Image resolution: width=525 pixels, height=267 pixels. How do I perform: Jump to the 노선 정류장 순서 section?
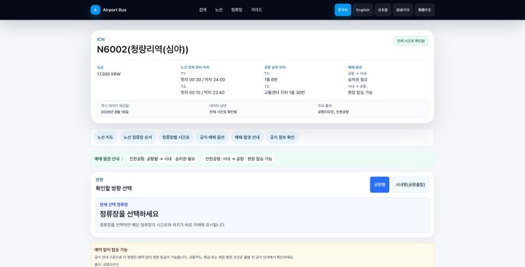click(138, 138)
